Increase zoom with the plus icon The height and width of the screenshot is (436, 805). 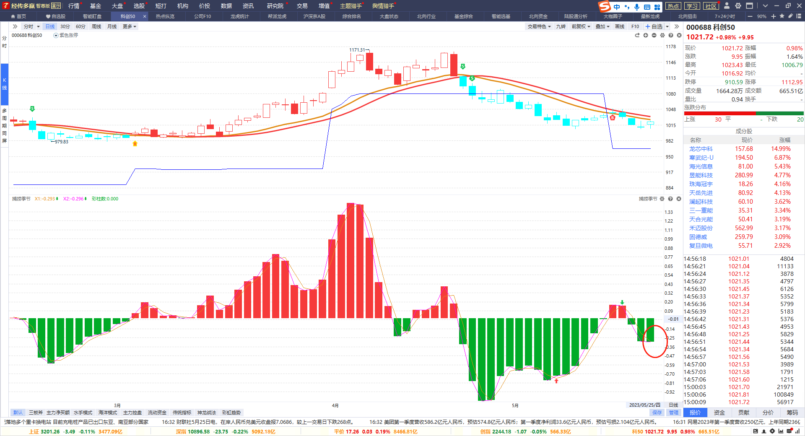(774, 16)
